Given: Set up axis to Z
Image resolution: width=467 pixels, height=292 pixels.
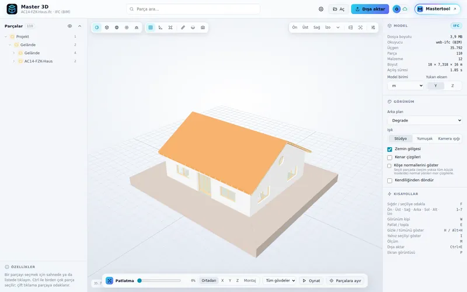Looking at the screenshot, I should coord(452,86).
